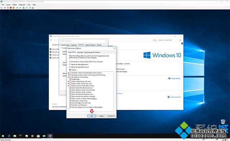Image resolution: width=230 pixels, height=141 pixels.
Task: Check 'Animate windows when minimizing and maximizing'
Action: [70, 75]
